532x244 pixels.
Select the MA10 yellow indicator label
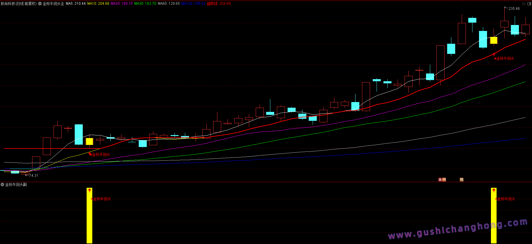[x=98, y=4]
